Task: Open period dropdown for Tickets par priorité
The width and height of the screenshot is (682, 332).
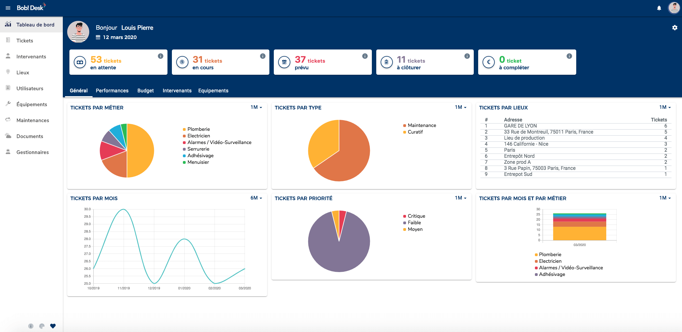Action: [461, 198]
